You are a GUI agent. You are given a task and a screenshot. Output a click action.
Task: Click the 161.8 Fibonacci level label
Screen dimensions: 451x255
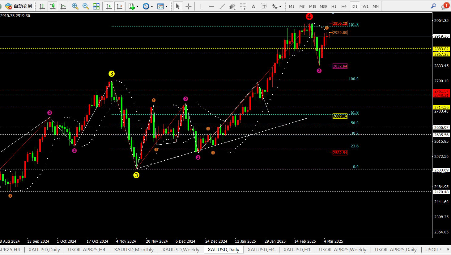354,25
